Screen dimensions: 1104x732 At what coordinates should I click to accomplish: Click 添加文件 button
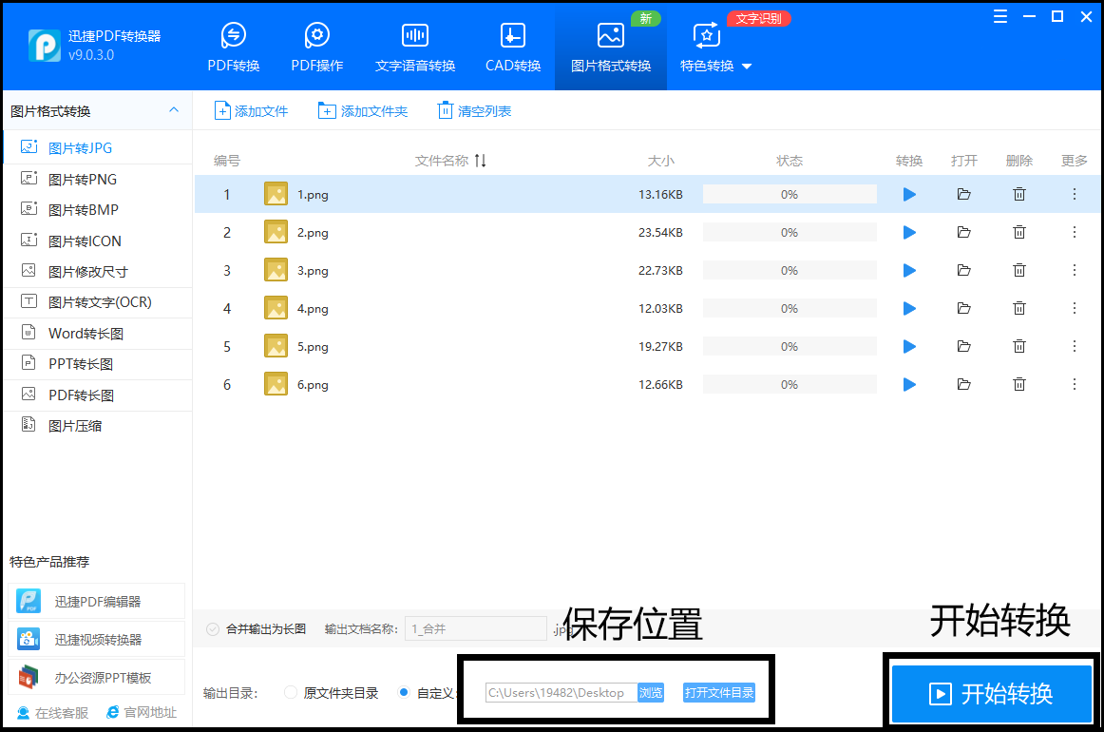coord(252,110)
